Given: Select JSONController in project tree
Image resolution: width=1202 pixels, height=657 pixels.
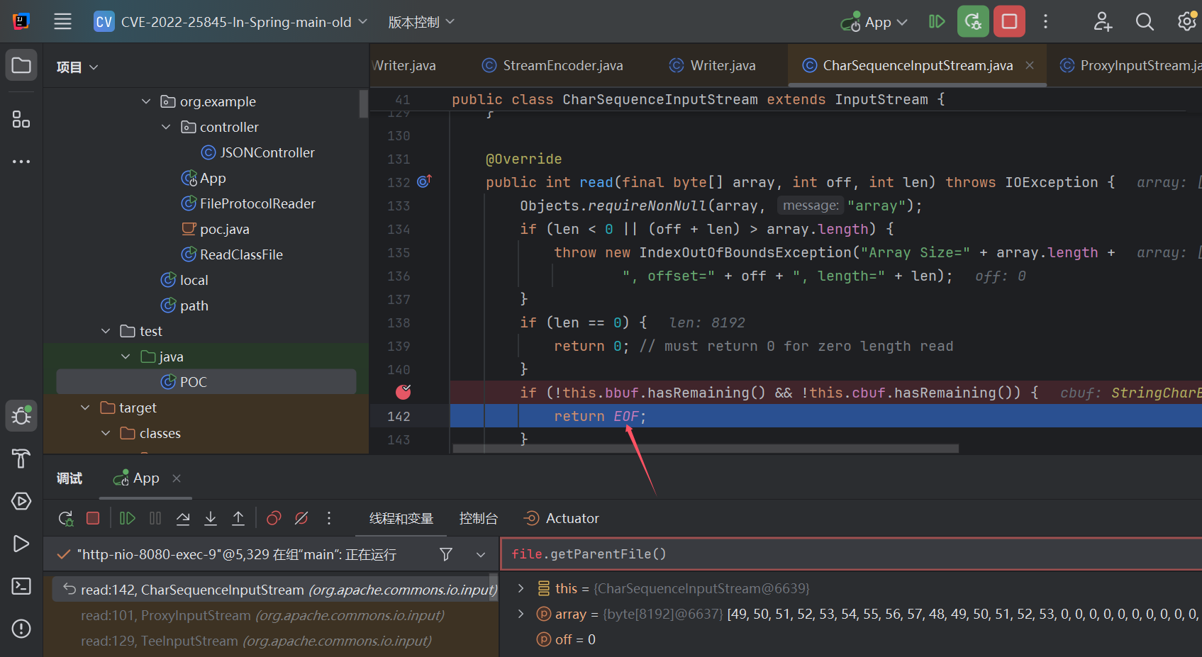Looking at the screenshot, I should click(x=258, y=152).
